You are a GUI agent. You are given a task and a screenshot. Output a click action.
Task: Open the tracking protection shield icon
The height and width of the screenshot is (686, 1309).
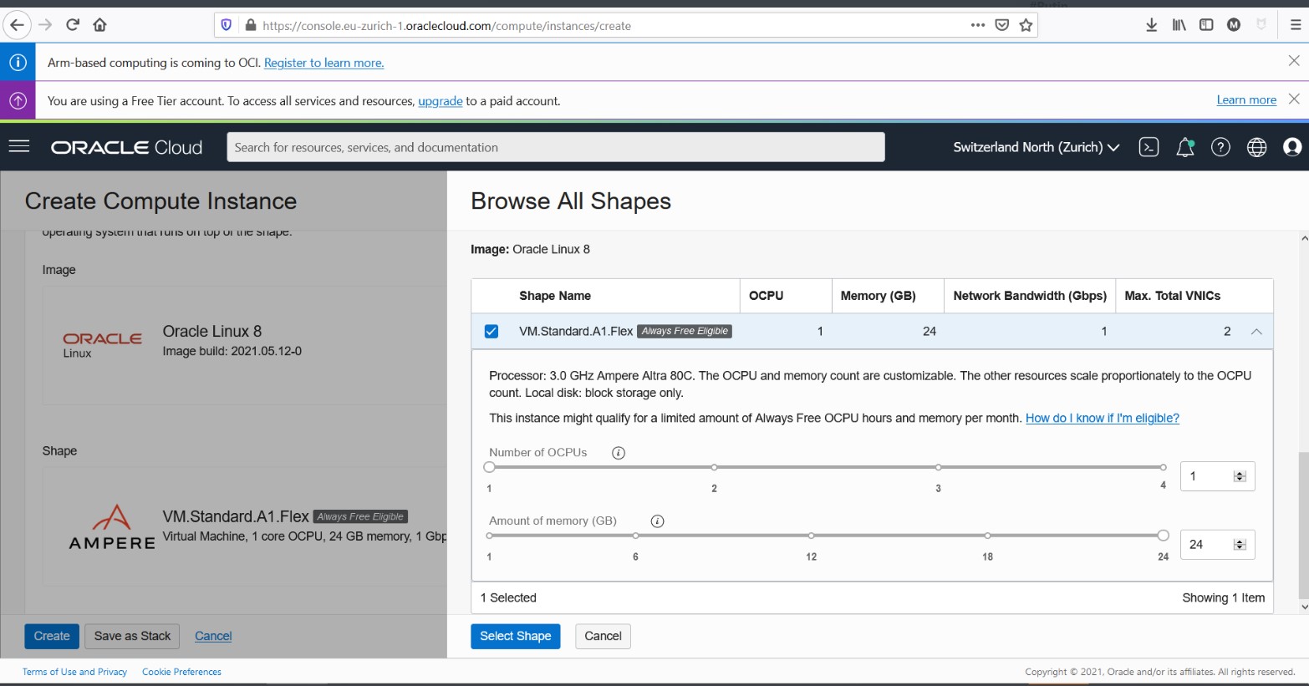[x=226, y=25]
